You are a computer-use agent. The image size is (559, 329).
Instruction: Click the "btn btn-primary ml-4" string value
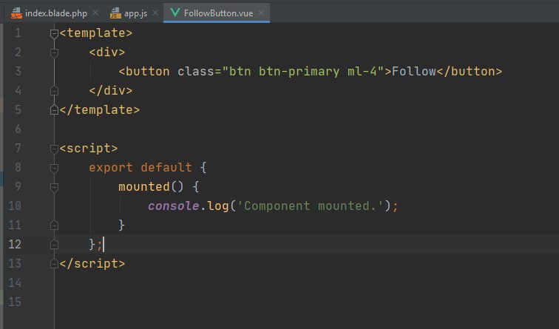click(x=303, y=72)
